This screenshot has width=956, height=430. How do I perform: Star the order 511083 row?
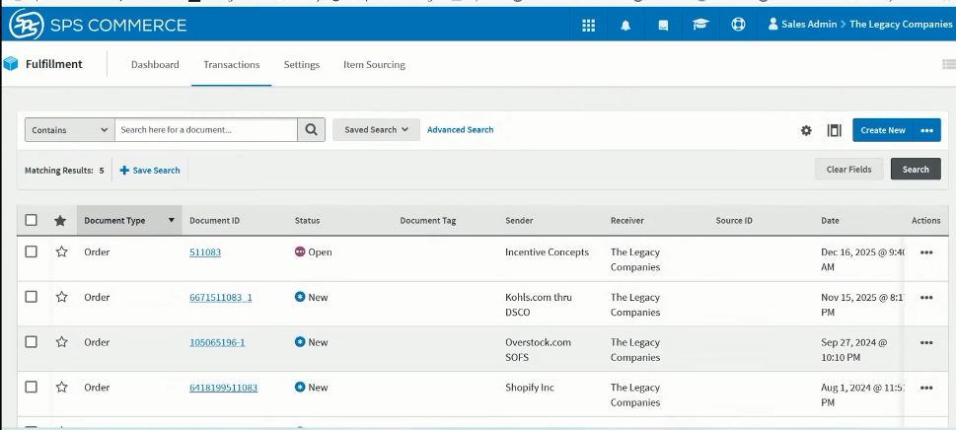point(61,251)
